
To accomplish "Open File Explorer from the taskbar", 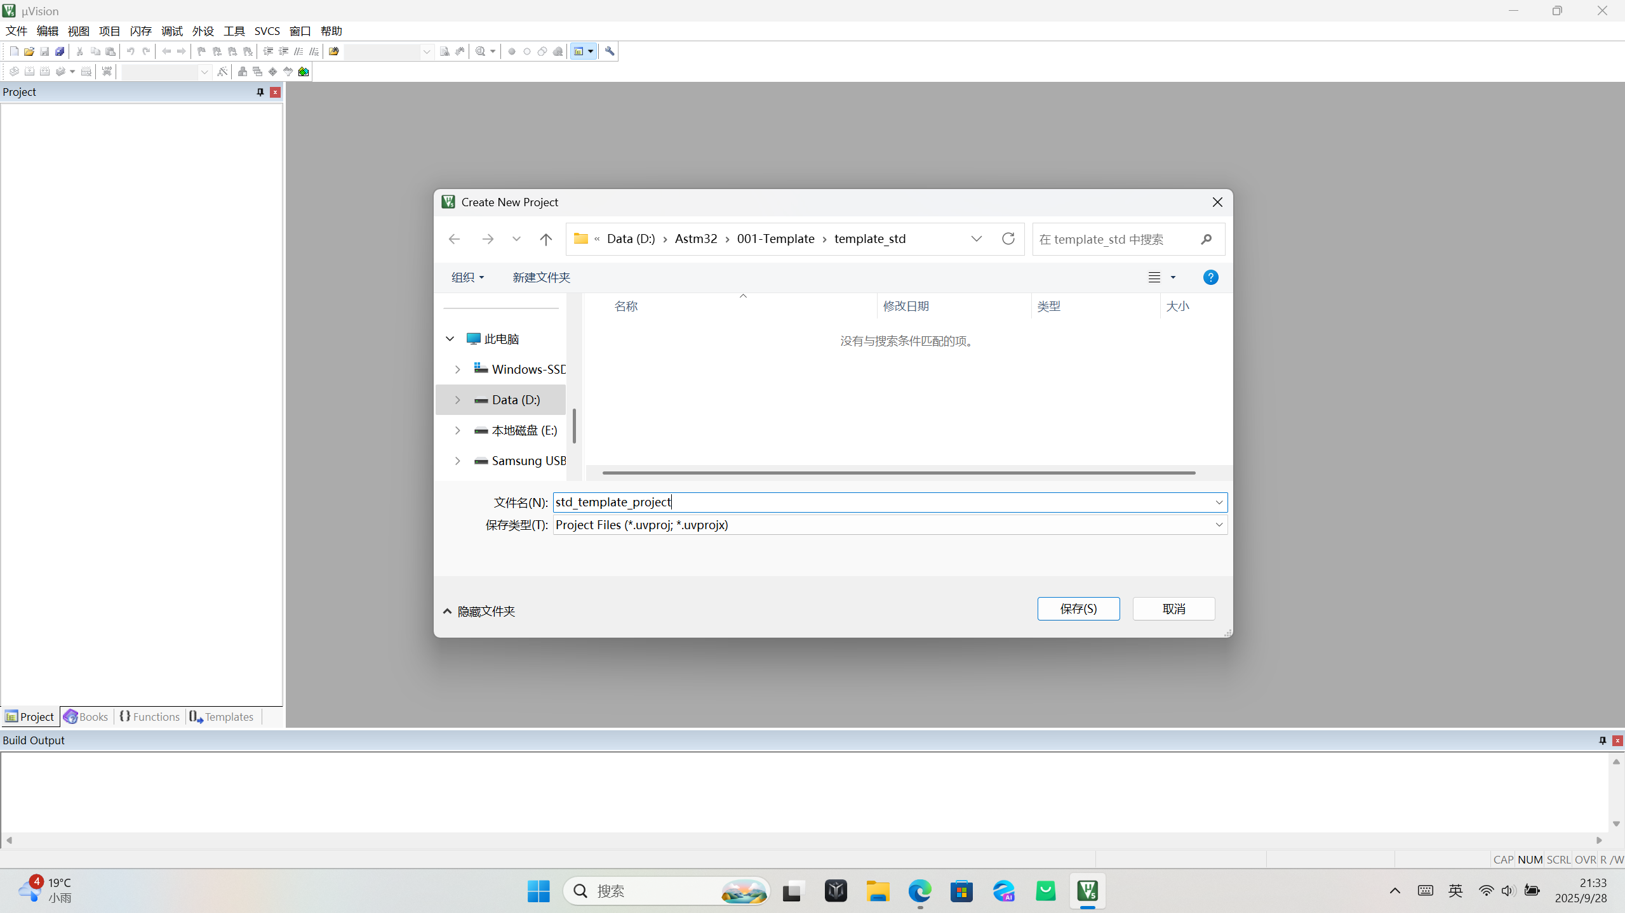I will pyautogui.click(x=878, y=891).
